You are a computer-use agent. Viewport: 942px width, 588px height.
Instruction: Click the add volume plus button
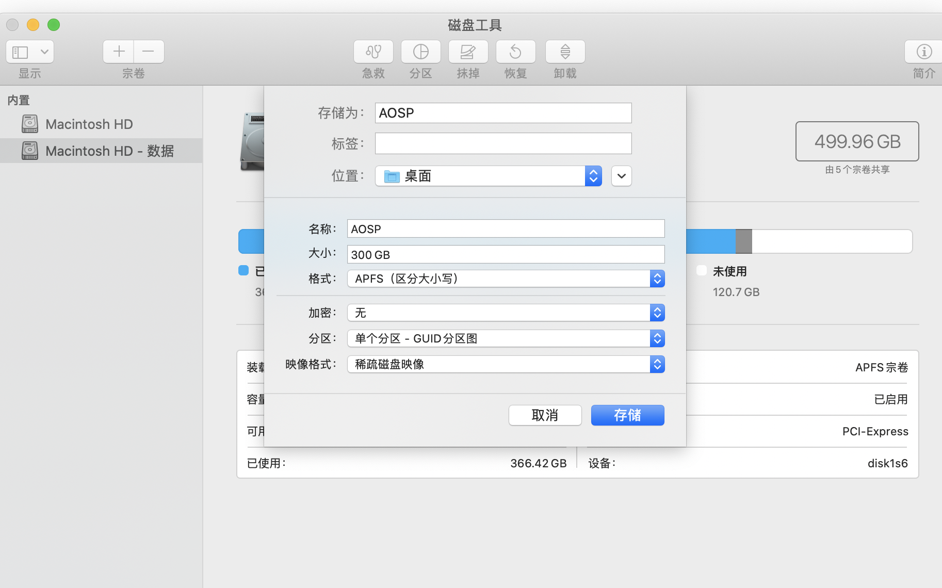click(119, 52)
